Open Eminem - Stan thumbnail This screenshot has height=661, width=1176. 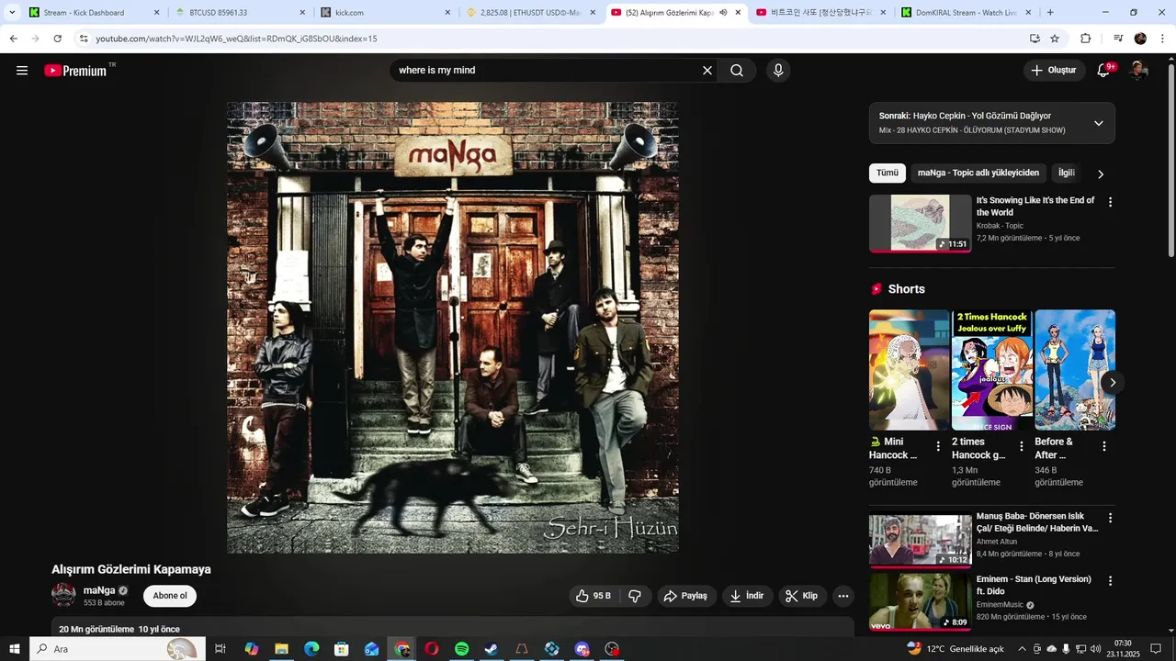pyautogui.click(x=921, y=601)
